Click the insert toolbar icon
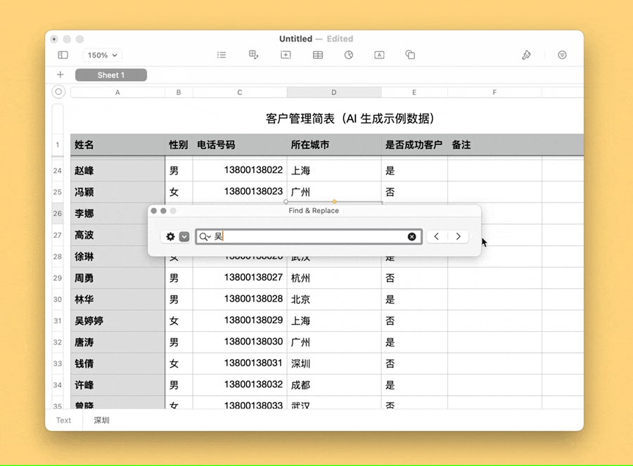 pos(286,55)
